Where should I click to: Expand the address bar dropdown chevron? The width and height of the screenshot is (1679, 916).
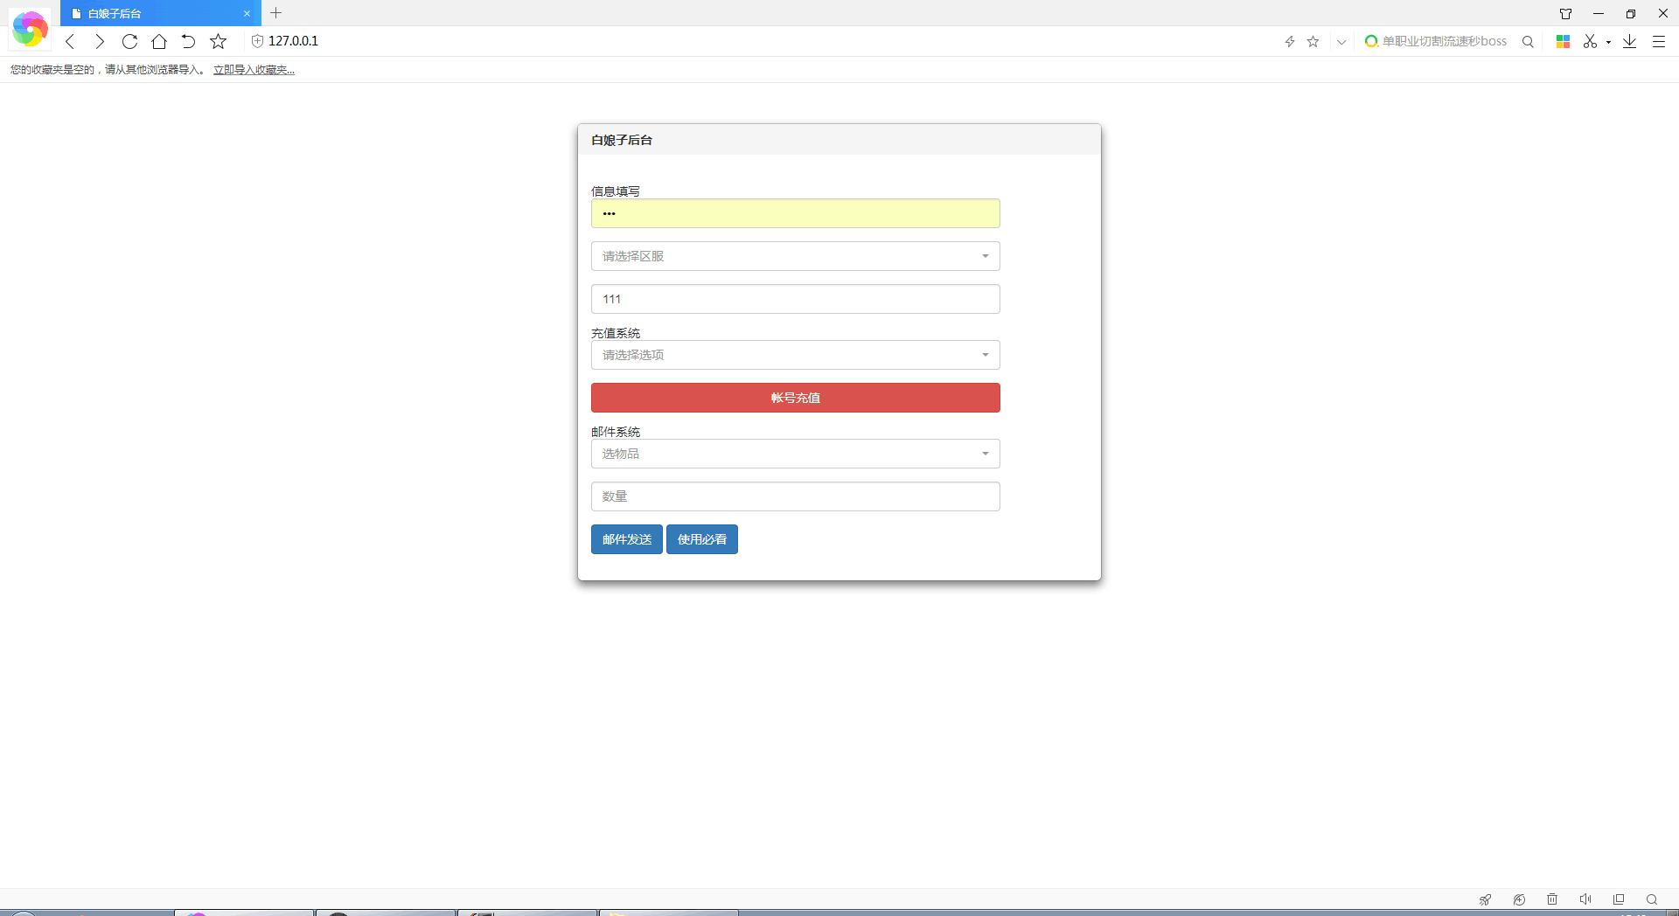coord(1341,41)
